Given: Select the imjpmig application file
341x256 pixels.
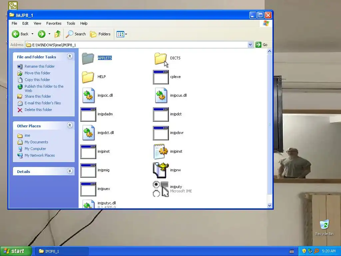Looking at the screenshot, I should (x=95, y=170).
